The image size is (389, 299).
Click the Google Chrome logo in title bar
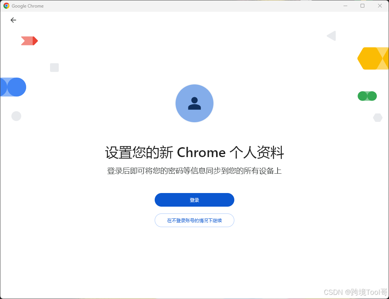tap(6, 6)
